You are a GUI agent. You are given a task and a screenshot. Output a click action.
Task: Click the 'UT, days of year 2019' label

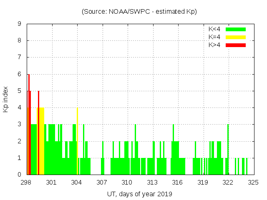139,194
